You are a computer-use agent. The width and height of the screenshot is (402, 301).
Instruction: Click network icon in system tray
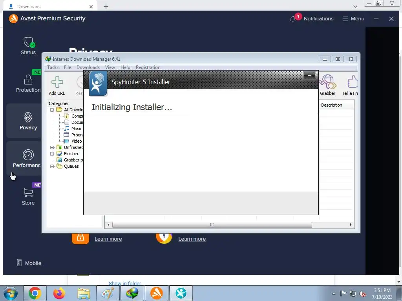click(x=353, y=294)
